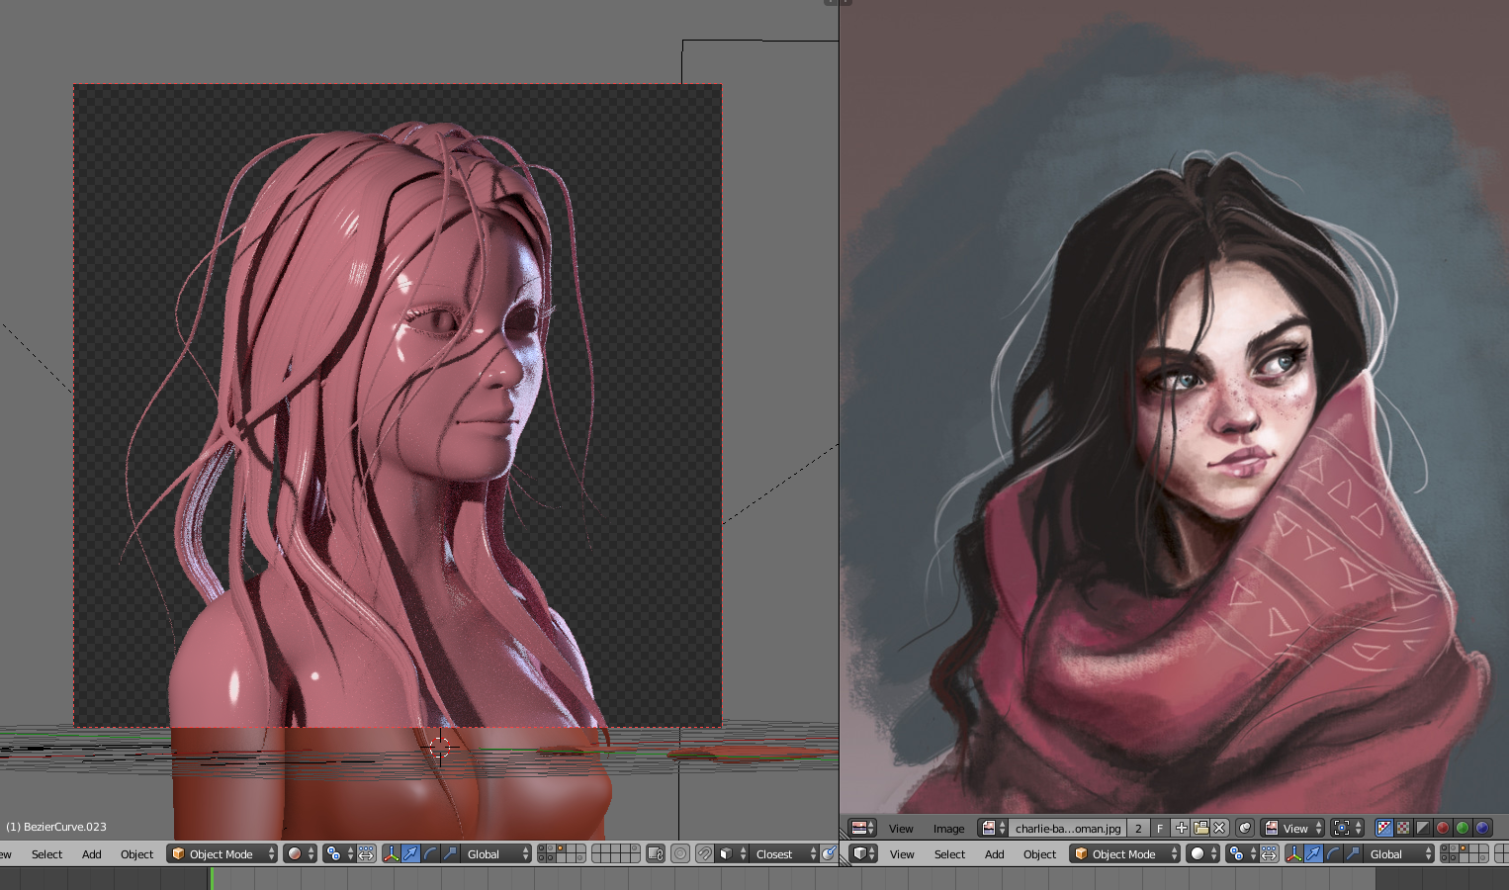Toggle proportional editing in left viewport

[x=680, y=853]
